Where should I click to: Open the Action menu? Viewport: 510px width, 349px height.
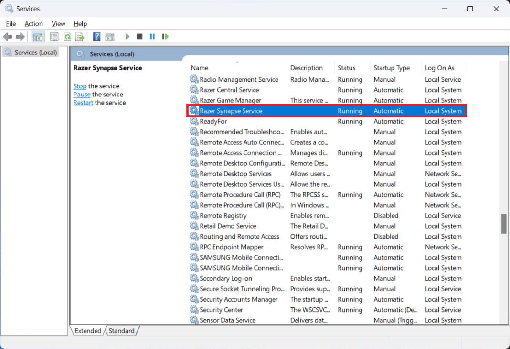tap(33, 23)
